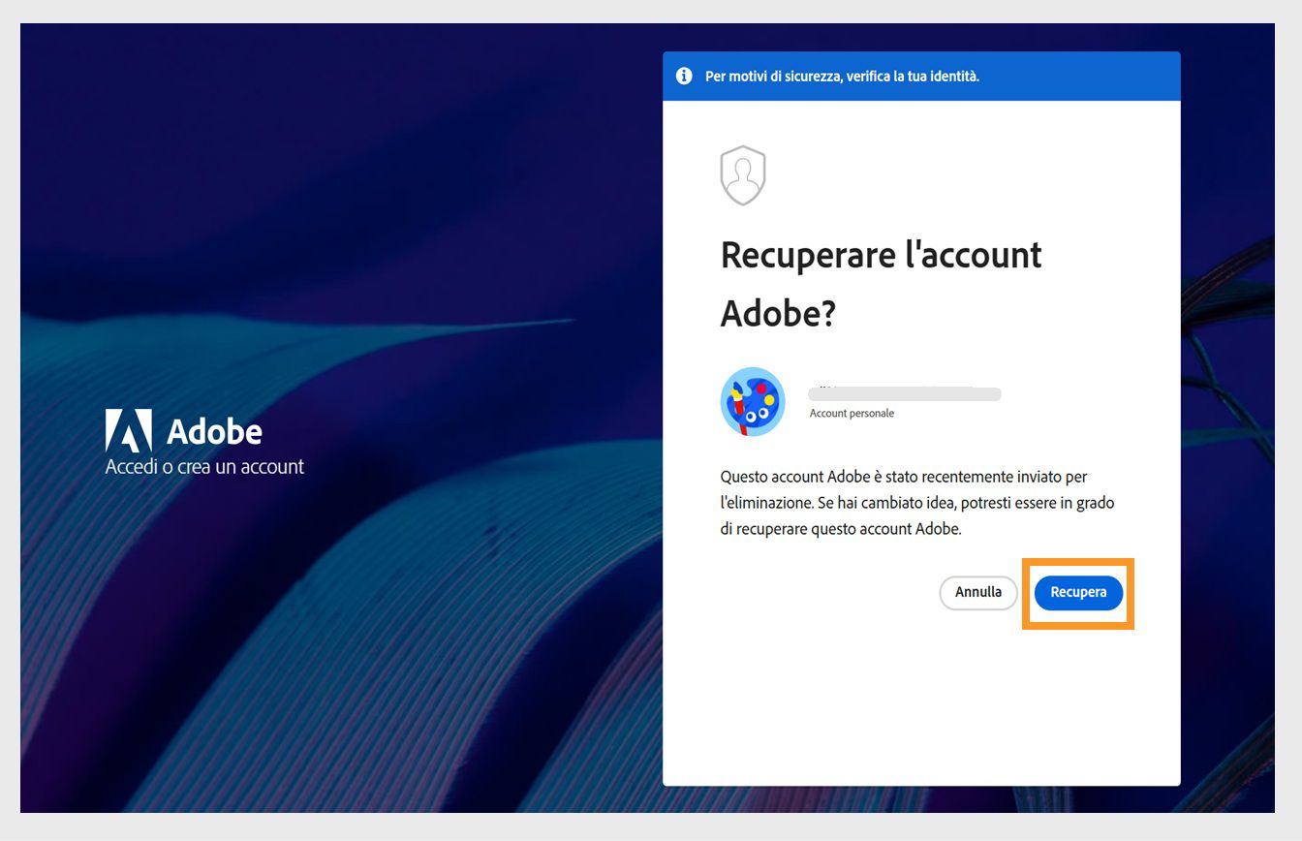The height and width of the screenshot is (841, 1302).
Task: Click the heading 'Recuperare l'account Adobe?'
Action: coord(881,283)
